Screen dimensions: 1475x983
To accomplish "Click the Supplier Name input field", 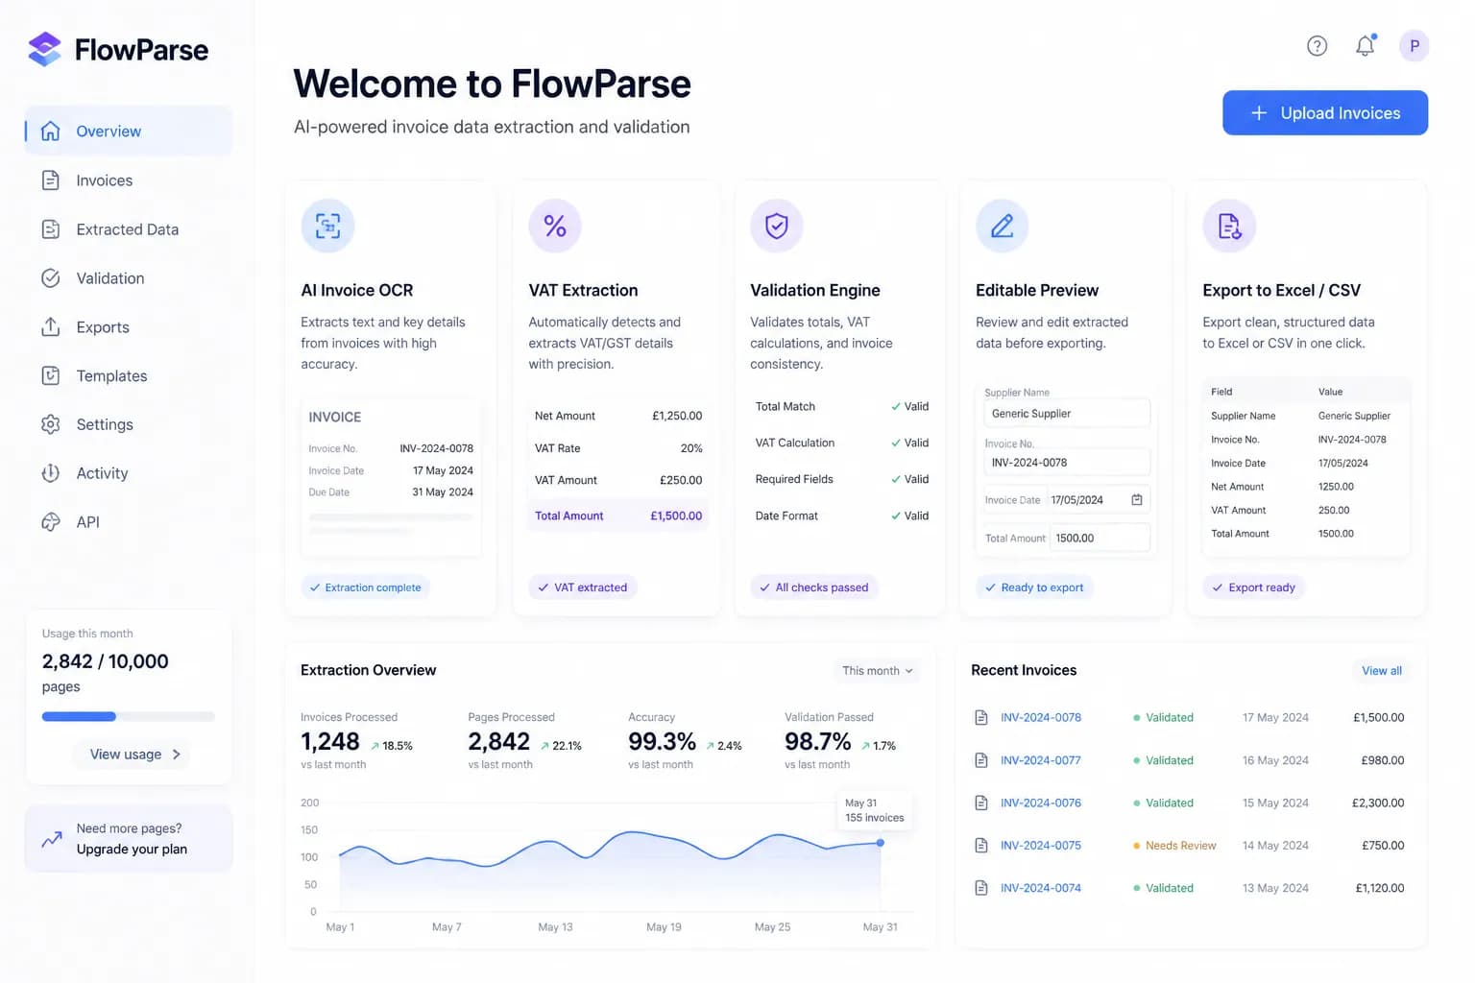I will click(1066, 414).
